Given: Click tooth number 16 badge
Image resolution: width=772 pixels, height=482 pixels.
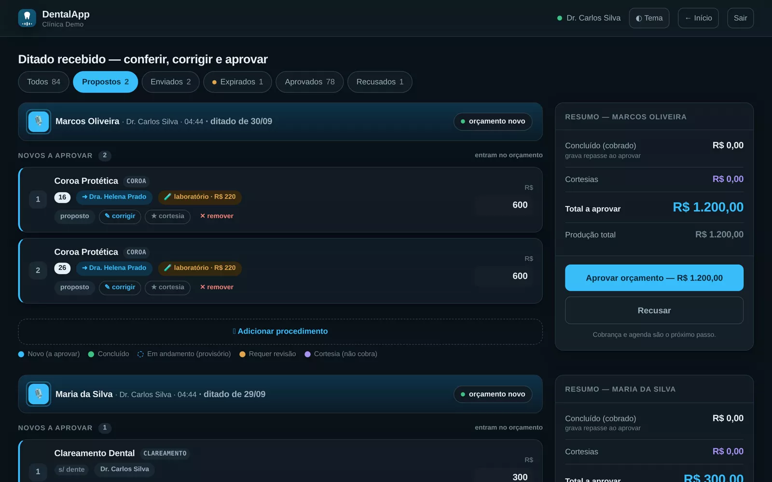Looking at the screenshot, I should [x=62, y=197].
